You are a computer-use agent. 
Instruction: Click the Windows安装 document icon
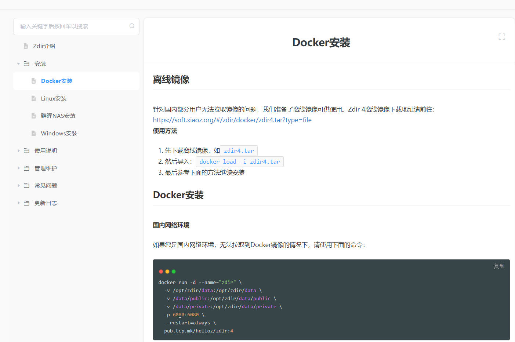coord(34,133)
